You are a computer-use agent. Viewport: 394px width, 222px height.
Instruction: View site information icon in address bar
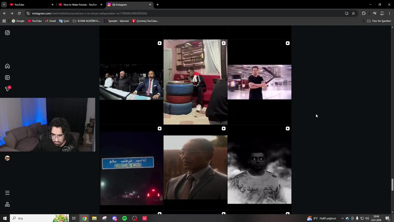tap(28, 13)
